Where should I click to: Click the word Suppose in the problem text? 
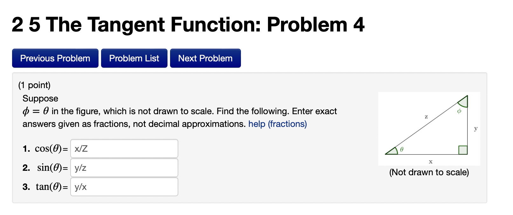(x=40, y=98)
